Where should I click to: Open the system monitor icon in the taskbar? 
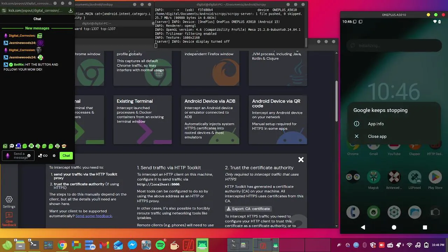click(48, 245)
